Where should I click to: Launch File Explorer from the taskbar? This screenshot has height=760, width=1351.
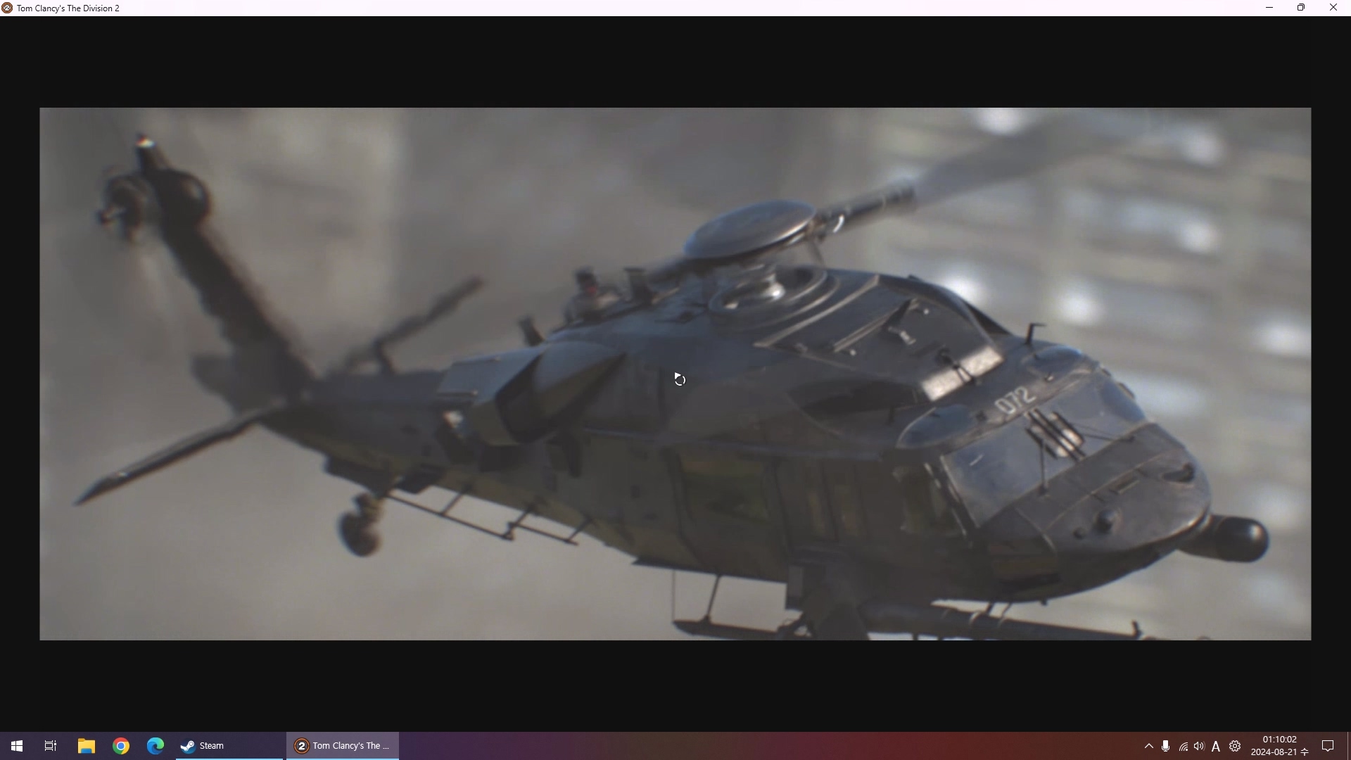[x=86, y=746]
